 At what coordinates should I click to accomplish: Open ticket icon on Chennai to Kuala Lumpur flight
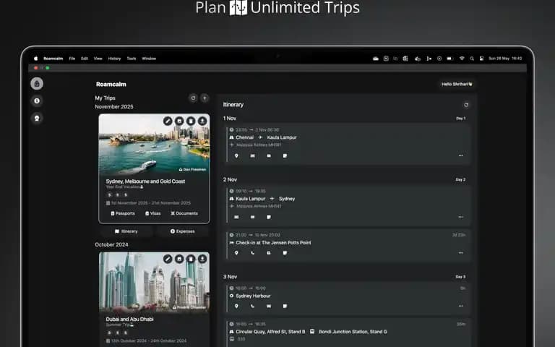253,156
